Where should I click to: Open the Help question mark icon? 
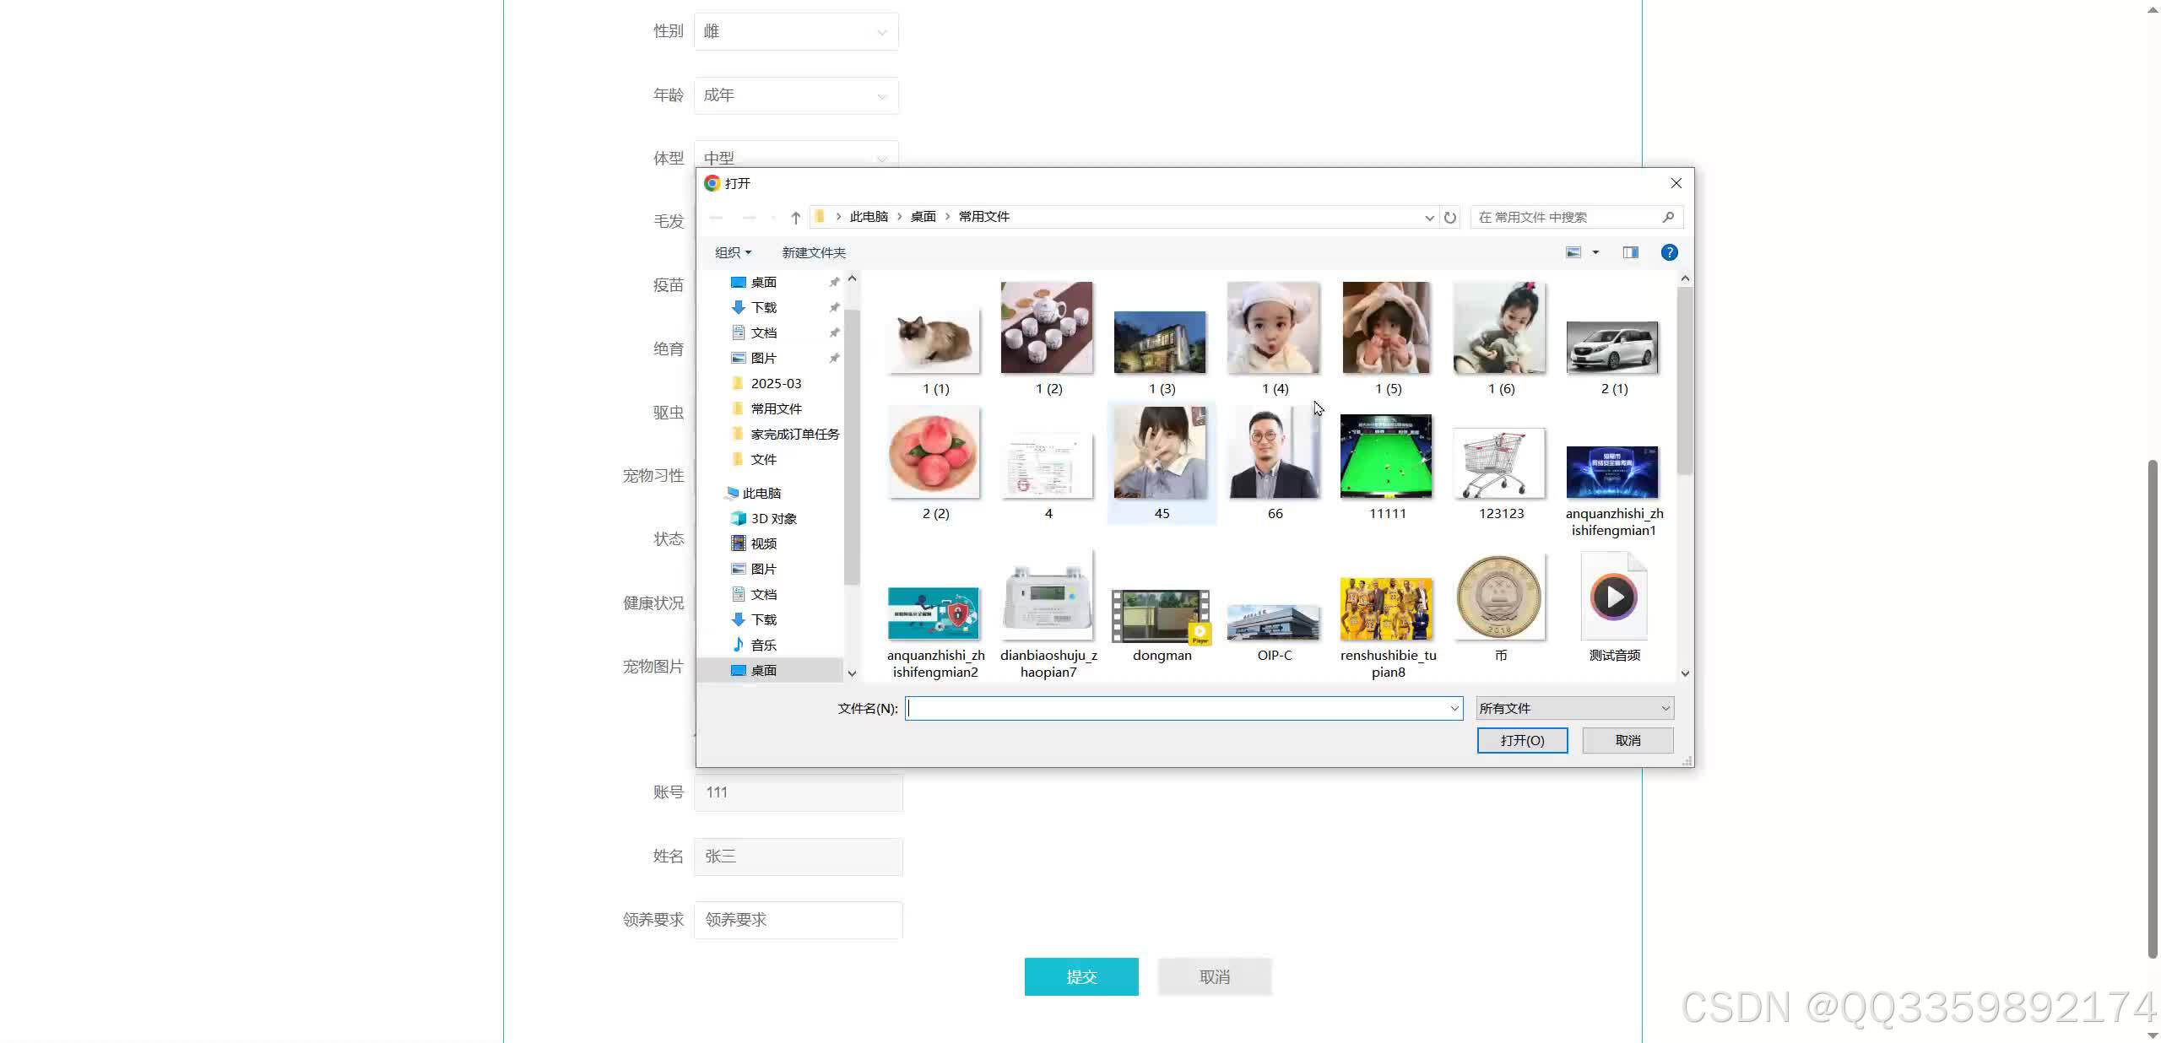click(x=1669, y=251)
